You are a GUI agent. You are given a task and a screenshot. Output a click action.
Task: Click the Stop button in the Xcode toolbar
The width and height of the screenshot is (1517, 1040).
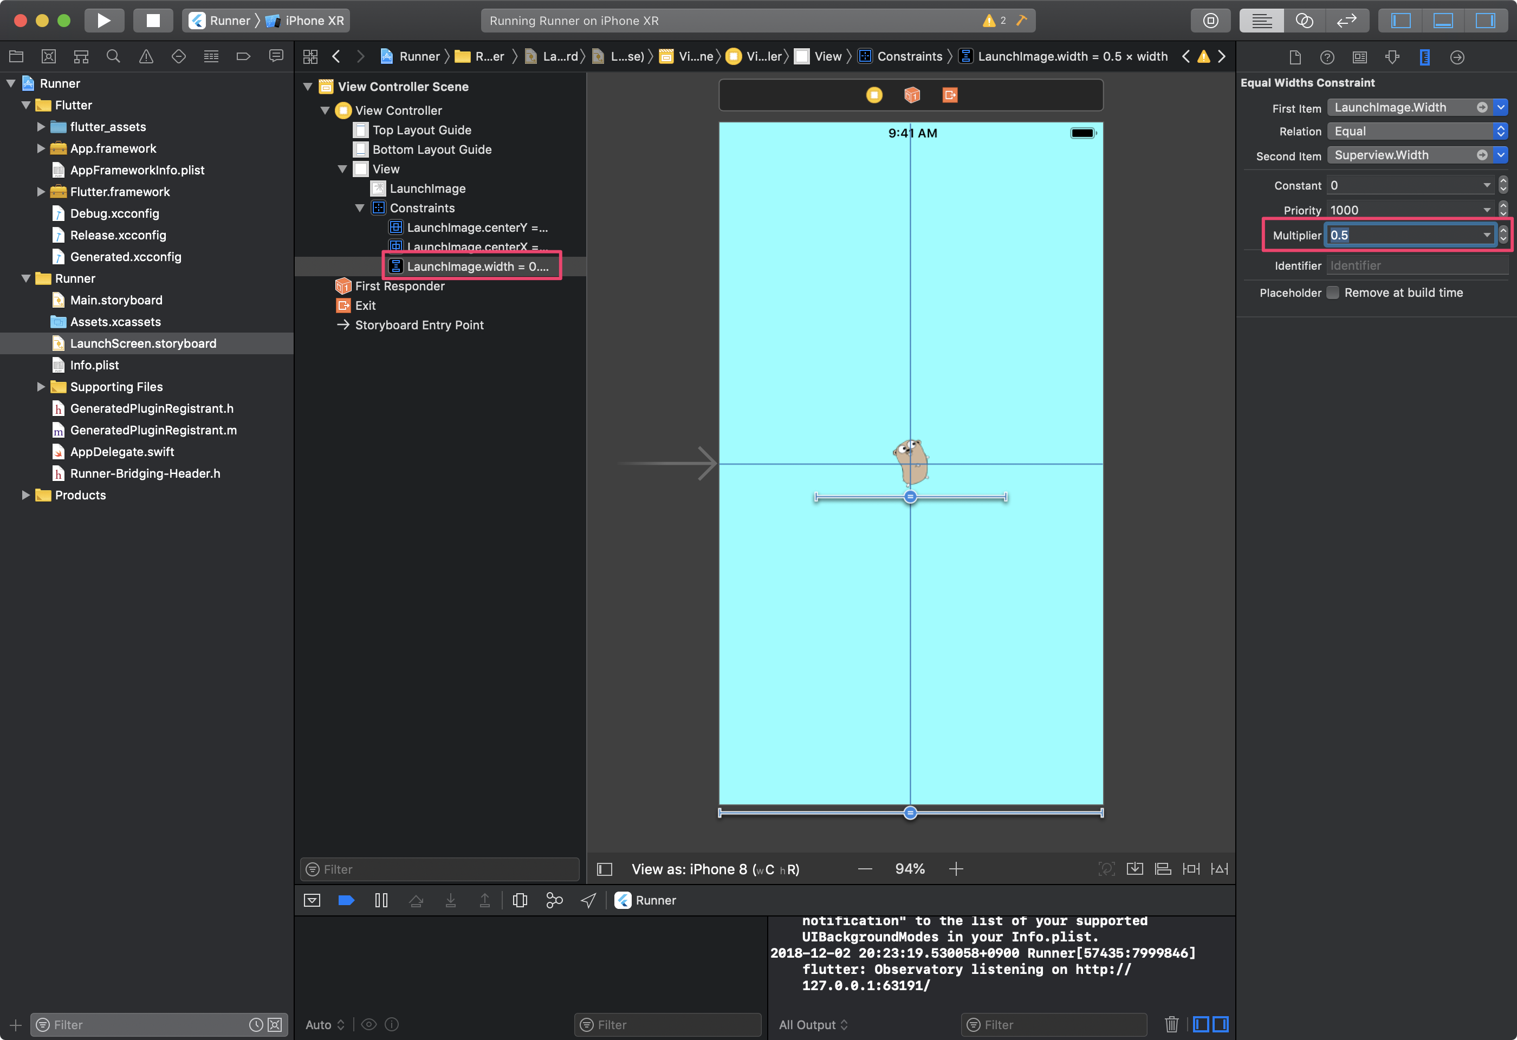tap(153, 20)
